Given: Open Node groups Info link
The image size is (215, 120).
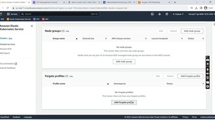Looking at the screenshot, I should coord(68,31).
